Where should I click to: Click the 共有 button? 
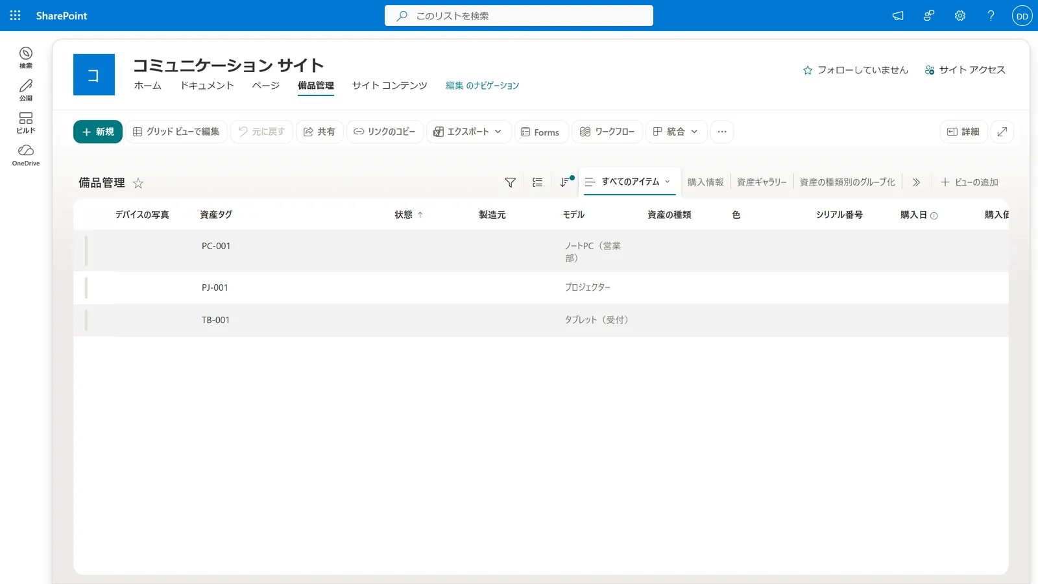[320, 132]
